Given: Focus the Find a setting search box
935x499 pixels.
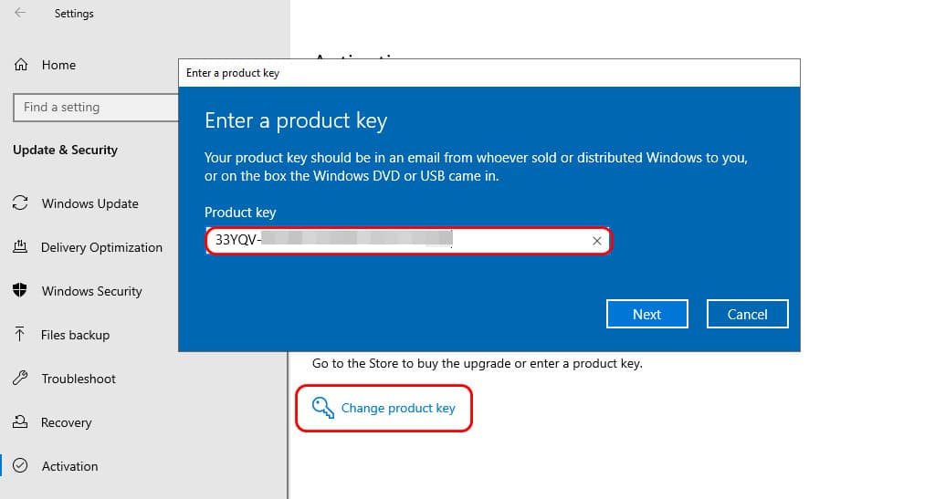Looking at the screenshot, I should (x=95, y=107).
